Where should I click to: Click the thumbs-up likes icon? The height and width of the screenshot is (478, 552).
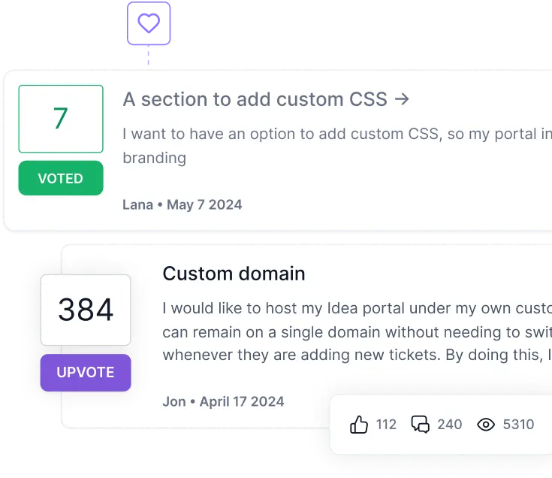pos(359,425)
